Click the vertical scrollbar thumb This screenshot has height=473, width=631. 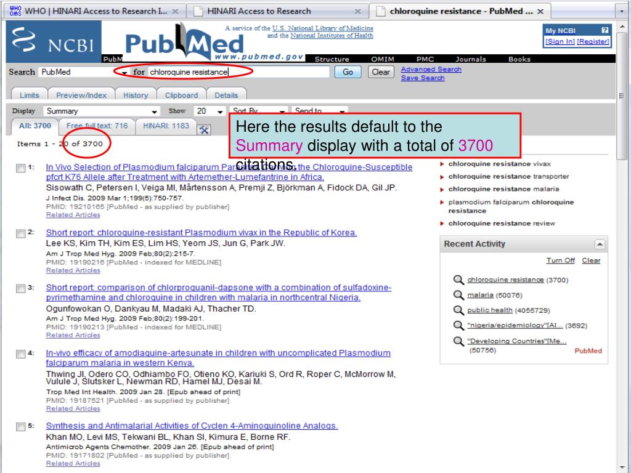pyautogui.click(x=622, y=95)
